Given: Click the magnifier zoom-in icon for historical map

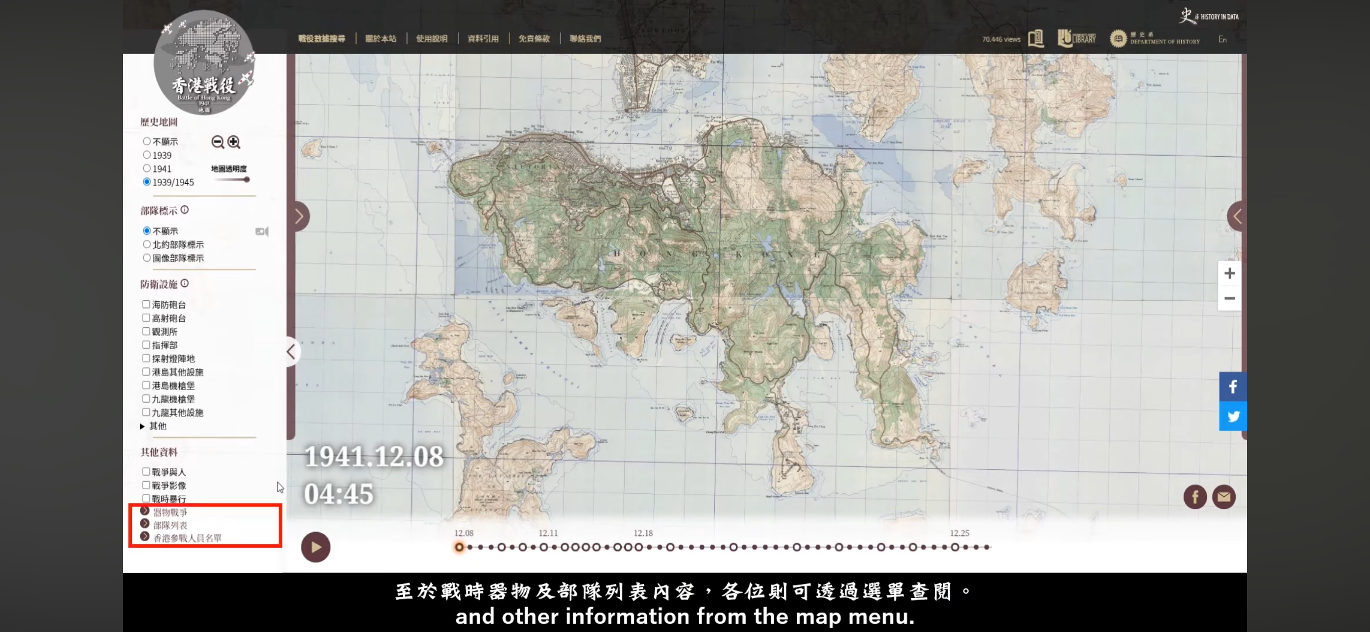Looking at the screenshot, I should [233, 142].
